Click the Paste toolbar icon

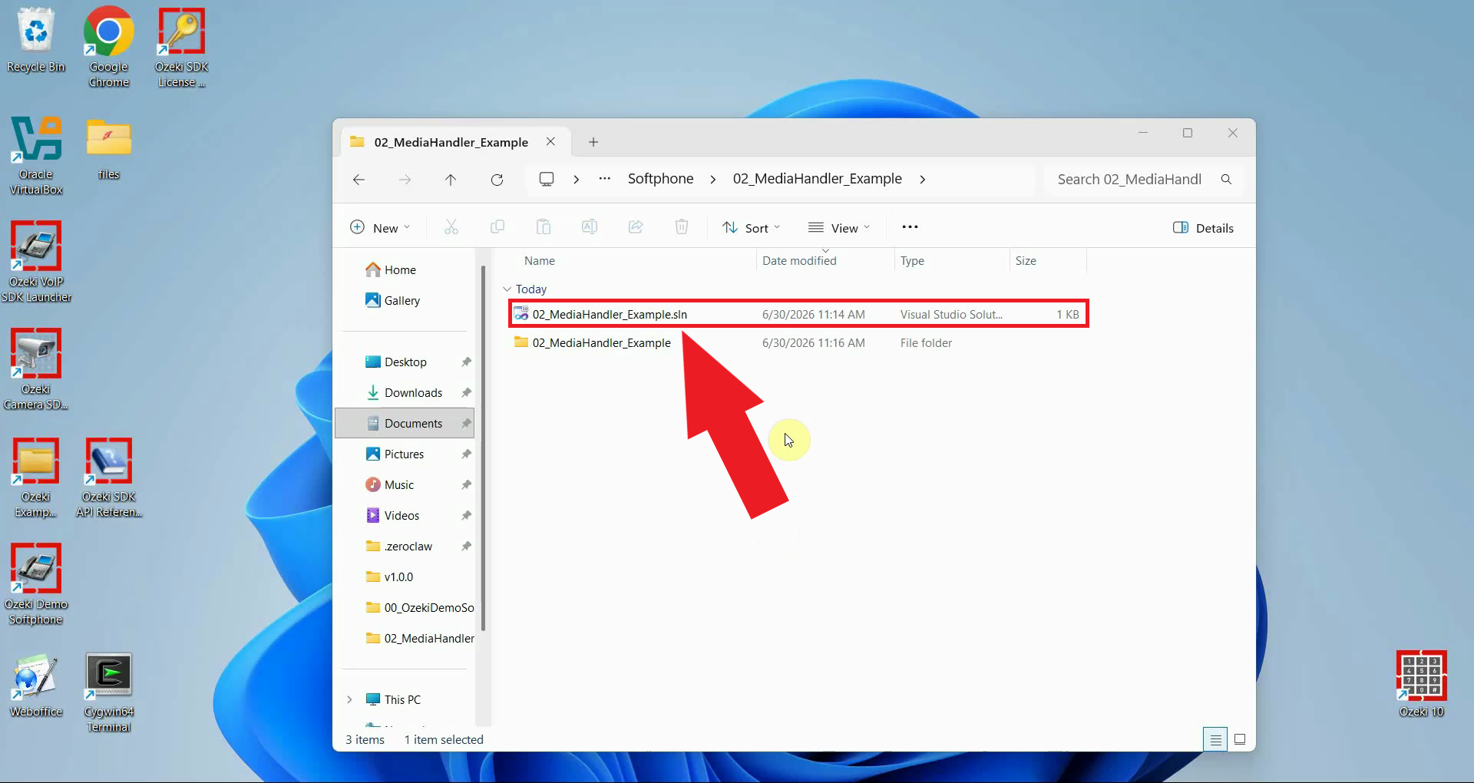click(x=544, y=227)
